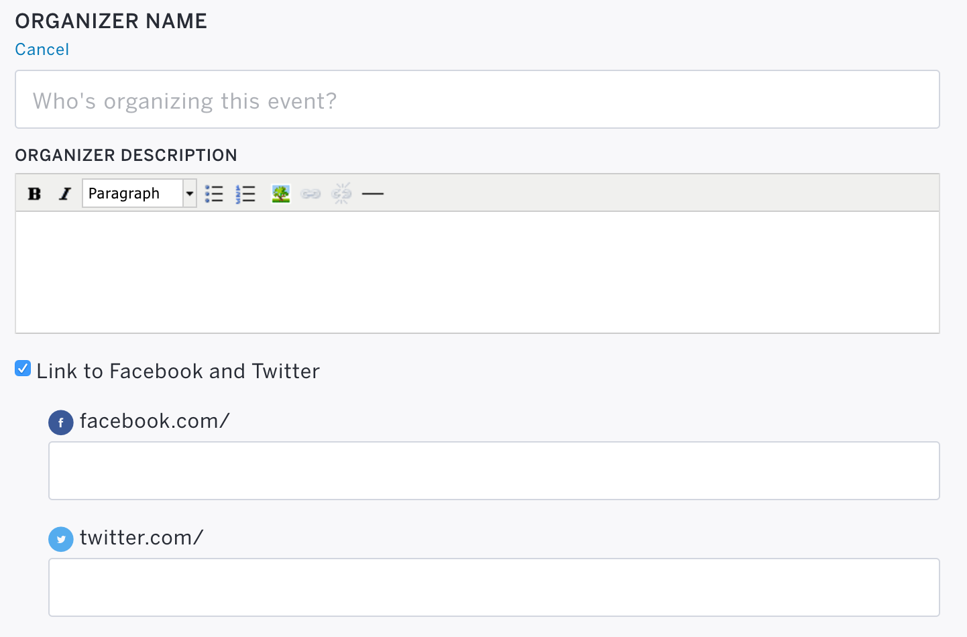The image size is (967, 637).
Task: Click the Twitter bird logo icon
Action: (x=61, y=539)
